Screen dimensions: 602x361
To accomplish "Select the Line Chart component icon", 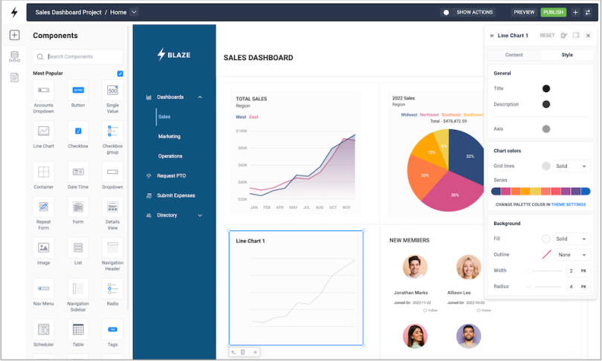I will 43,131.
